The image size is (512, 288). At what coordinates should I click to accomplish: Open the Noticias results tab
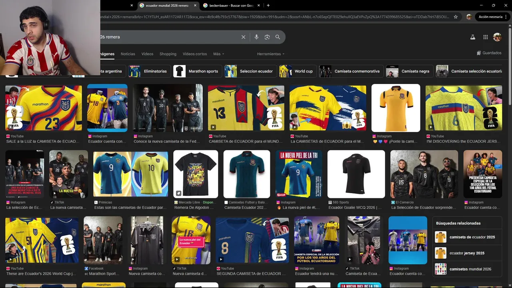click(x=128, y=54)
